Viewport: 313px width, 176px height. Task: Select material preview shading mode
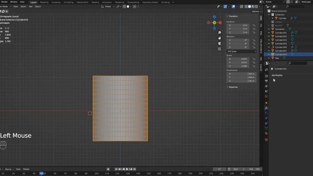253,6
